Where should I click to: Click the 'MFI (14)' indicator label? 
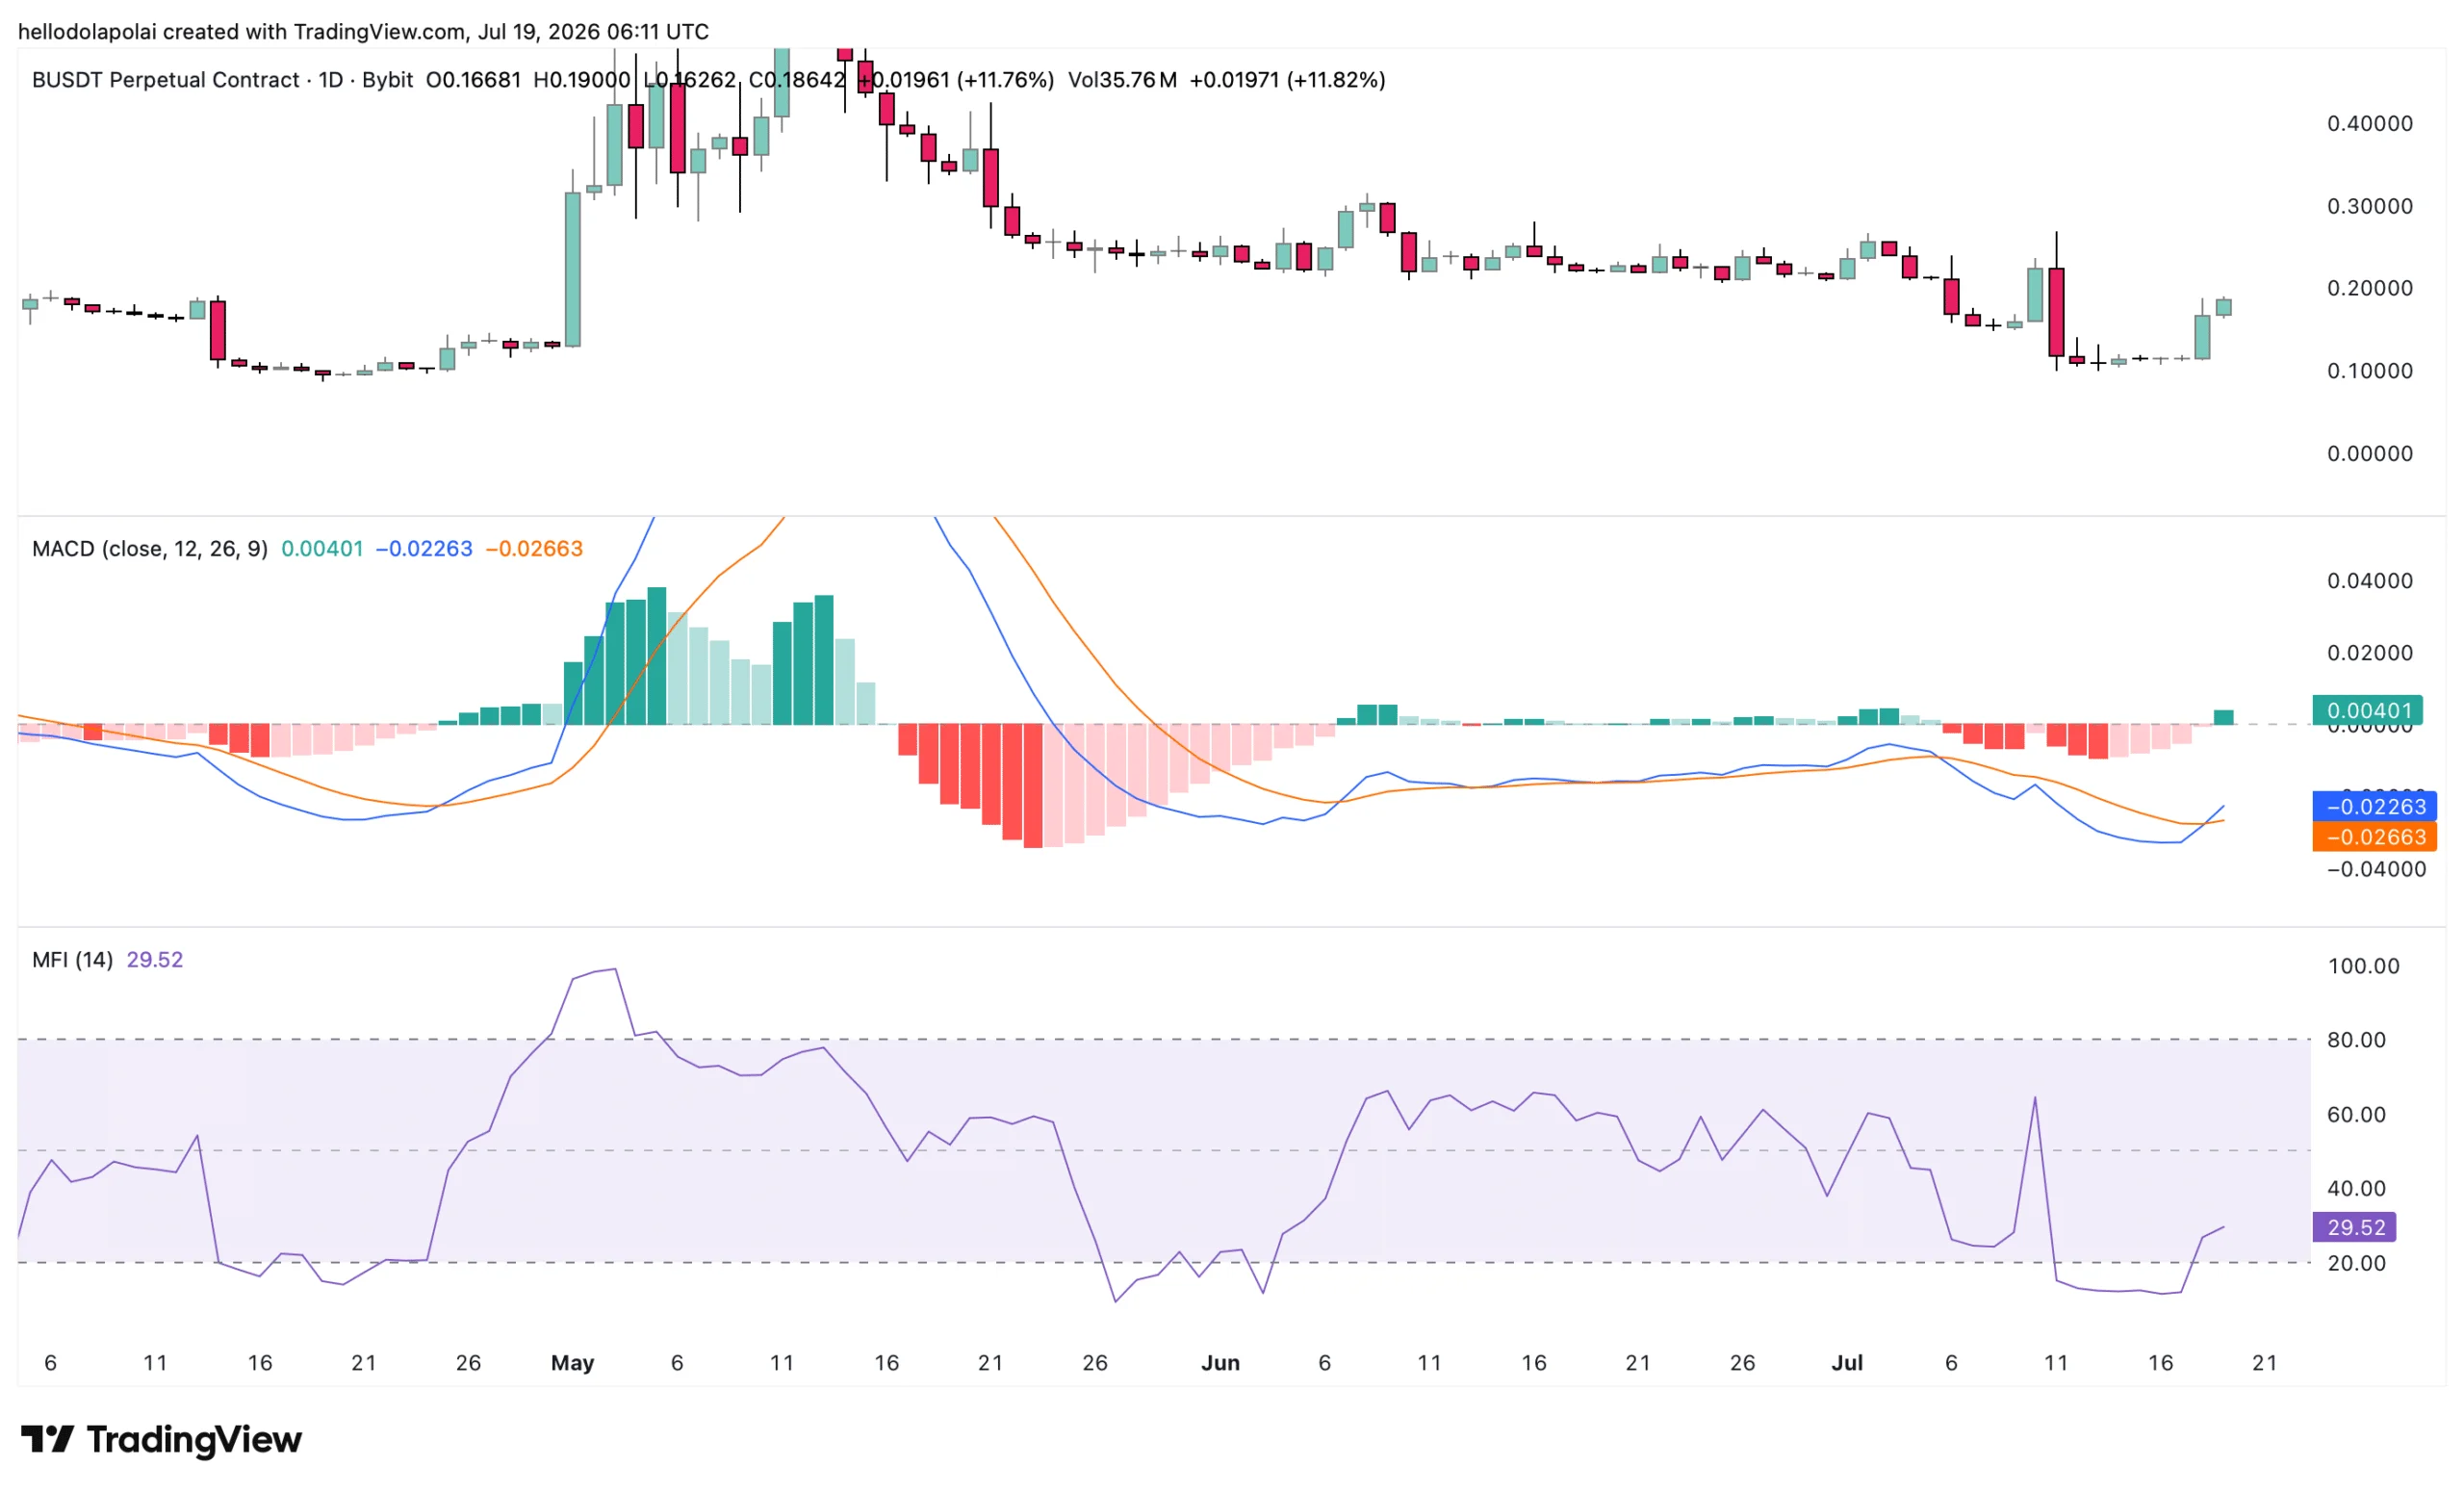pos(72,959)
